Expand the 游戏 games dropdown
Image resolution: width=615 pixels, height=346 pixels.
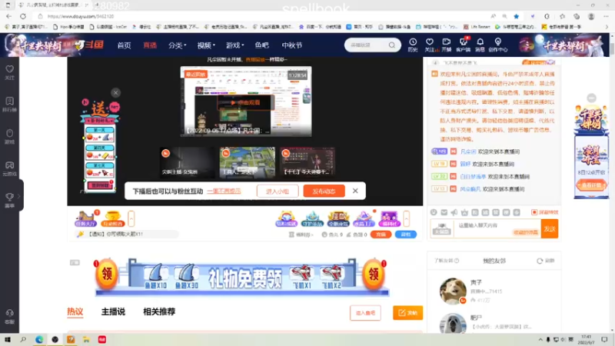234,45
